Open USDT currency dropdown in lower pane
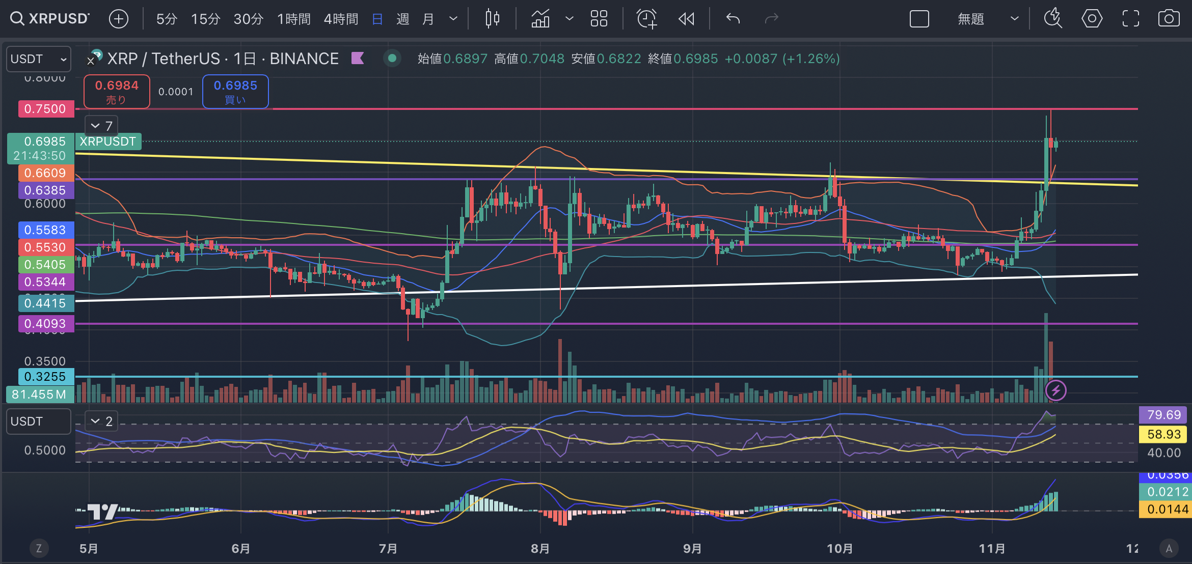 (38, 421)
